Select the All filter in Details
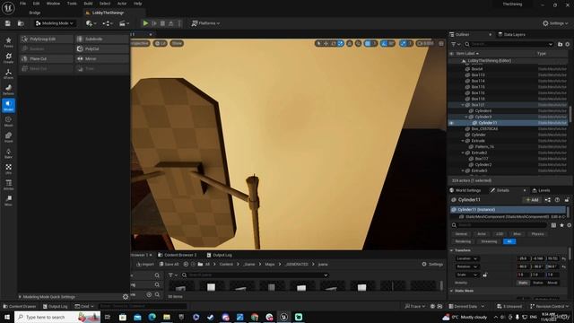 509,241
